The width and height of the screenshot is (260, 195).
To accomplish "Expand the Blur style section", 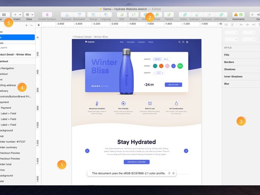I will coord(241,84).
